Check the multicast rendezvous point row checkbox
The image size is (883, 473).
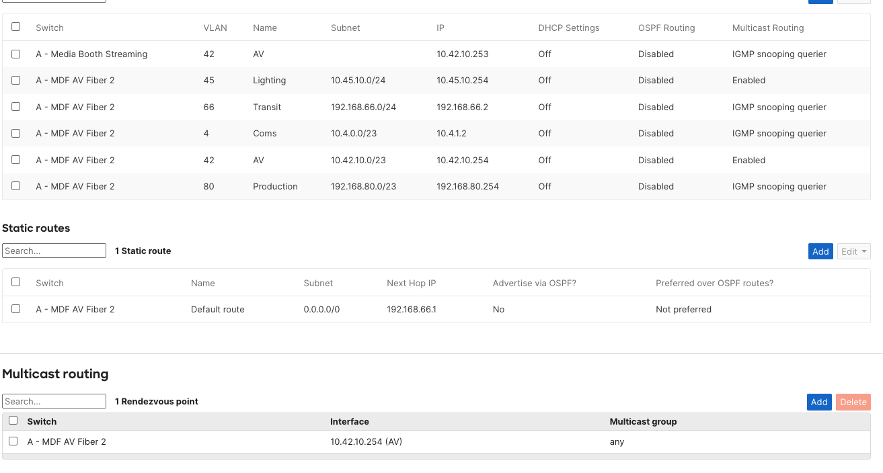click(12, 441)
